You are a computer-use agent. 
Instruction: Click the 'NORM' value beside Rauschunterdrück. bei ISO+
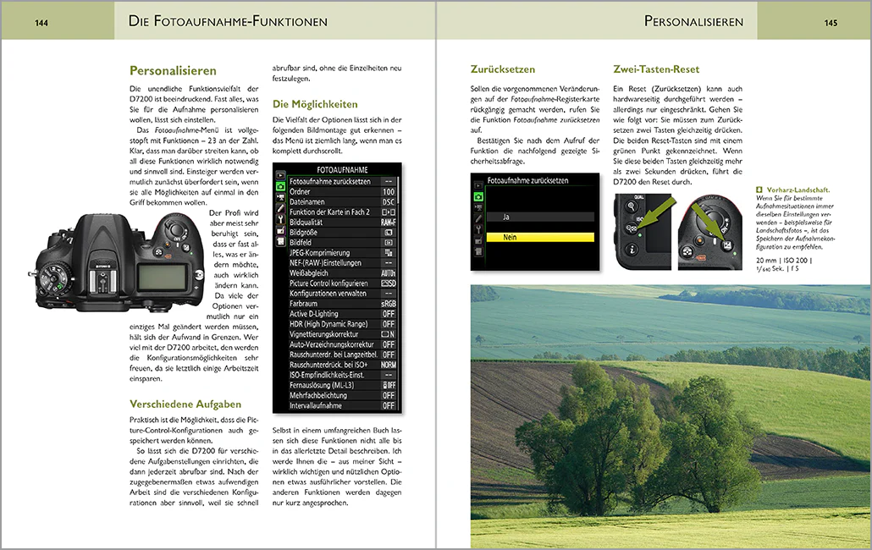389,365
